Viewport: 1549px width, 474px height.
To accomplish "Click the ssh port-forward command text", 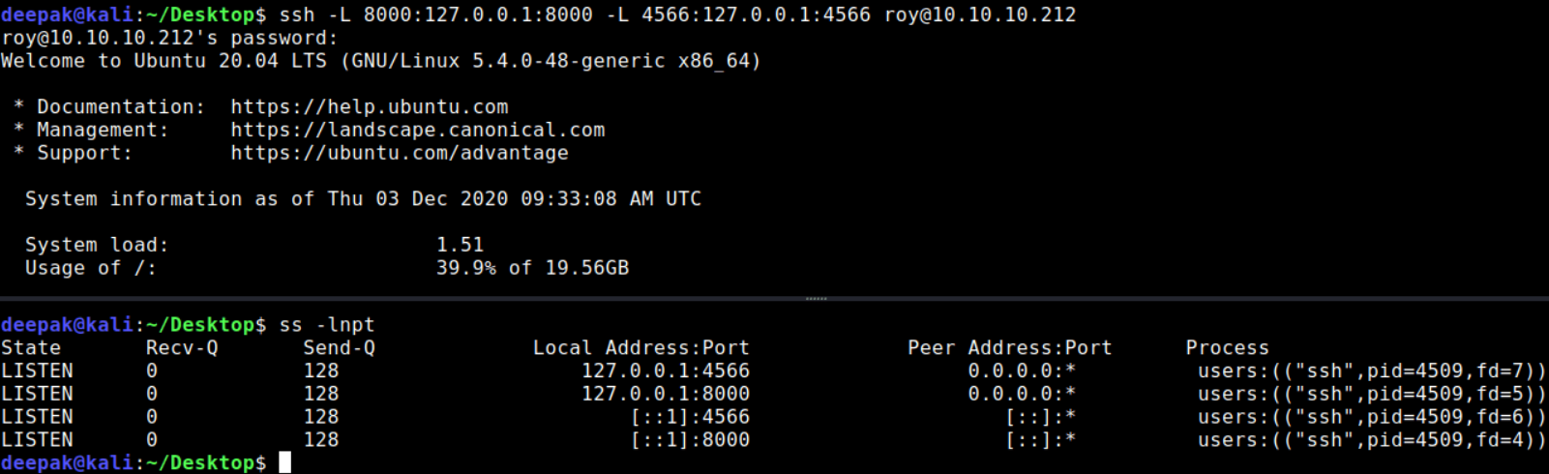I will [677, 15].
